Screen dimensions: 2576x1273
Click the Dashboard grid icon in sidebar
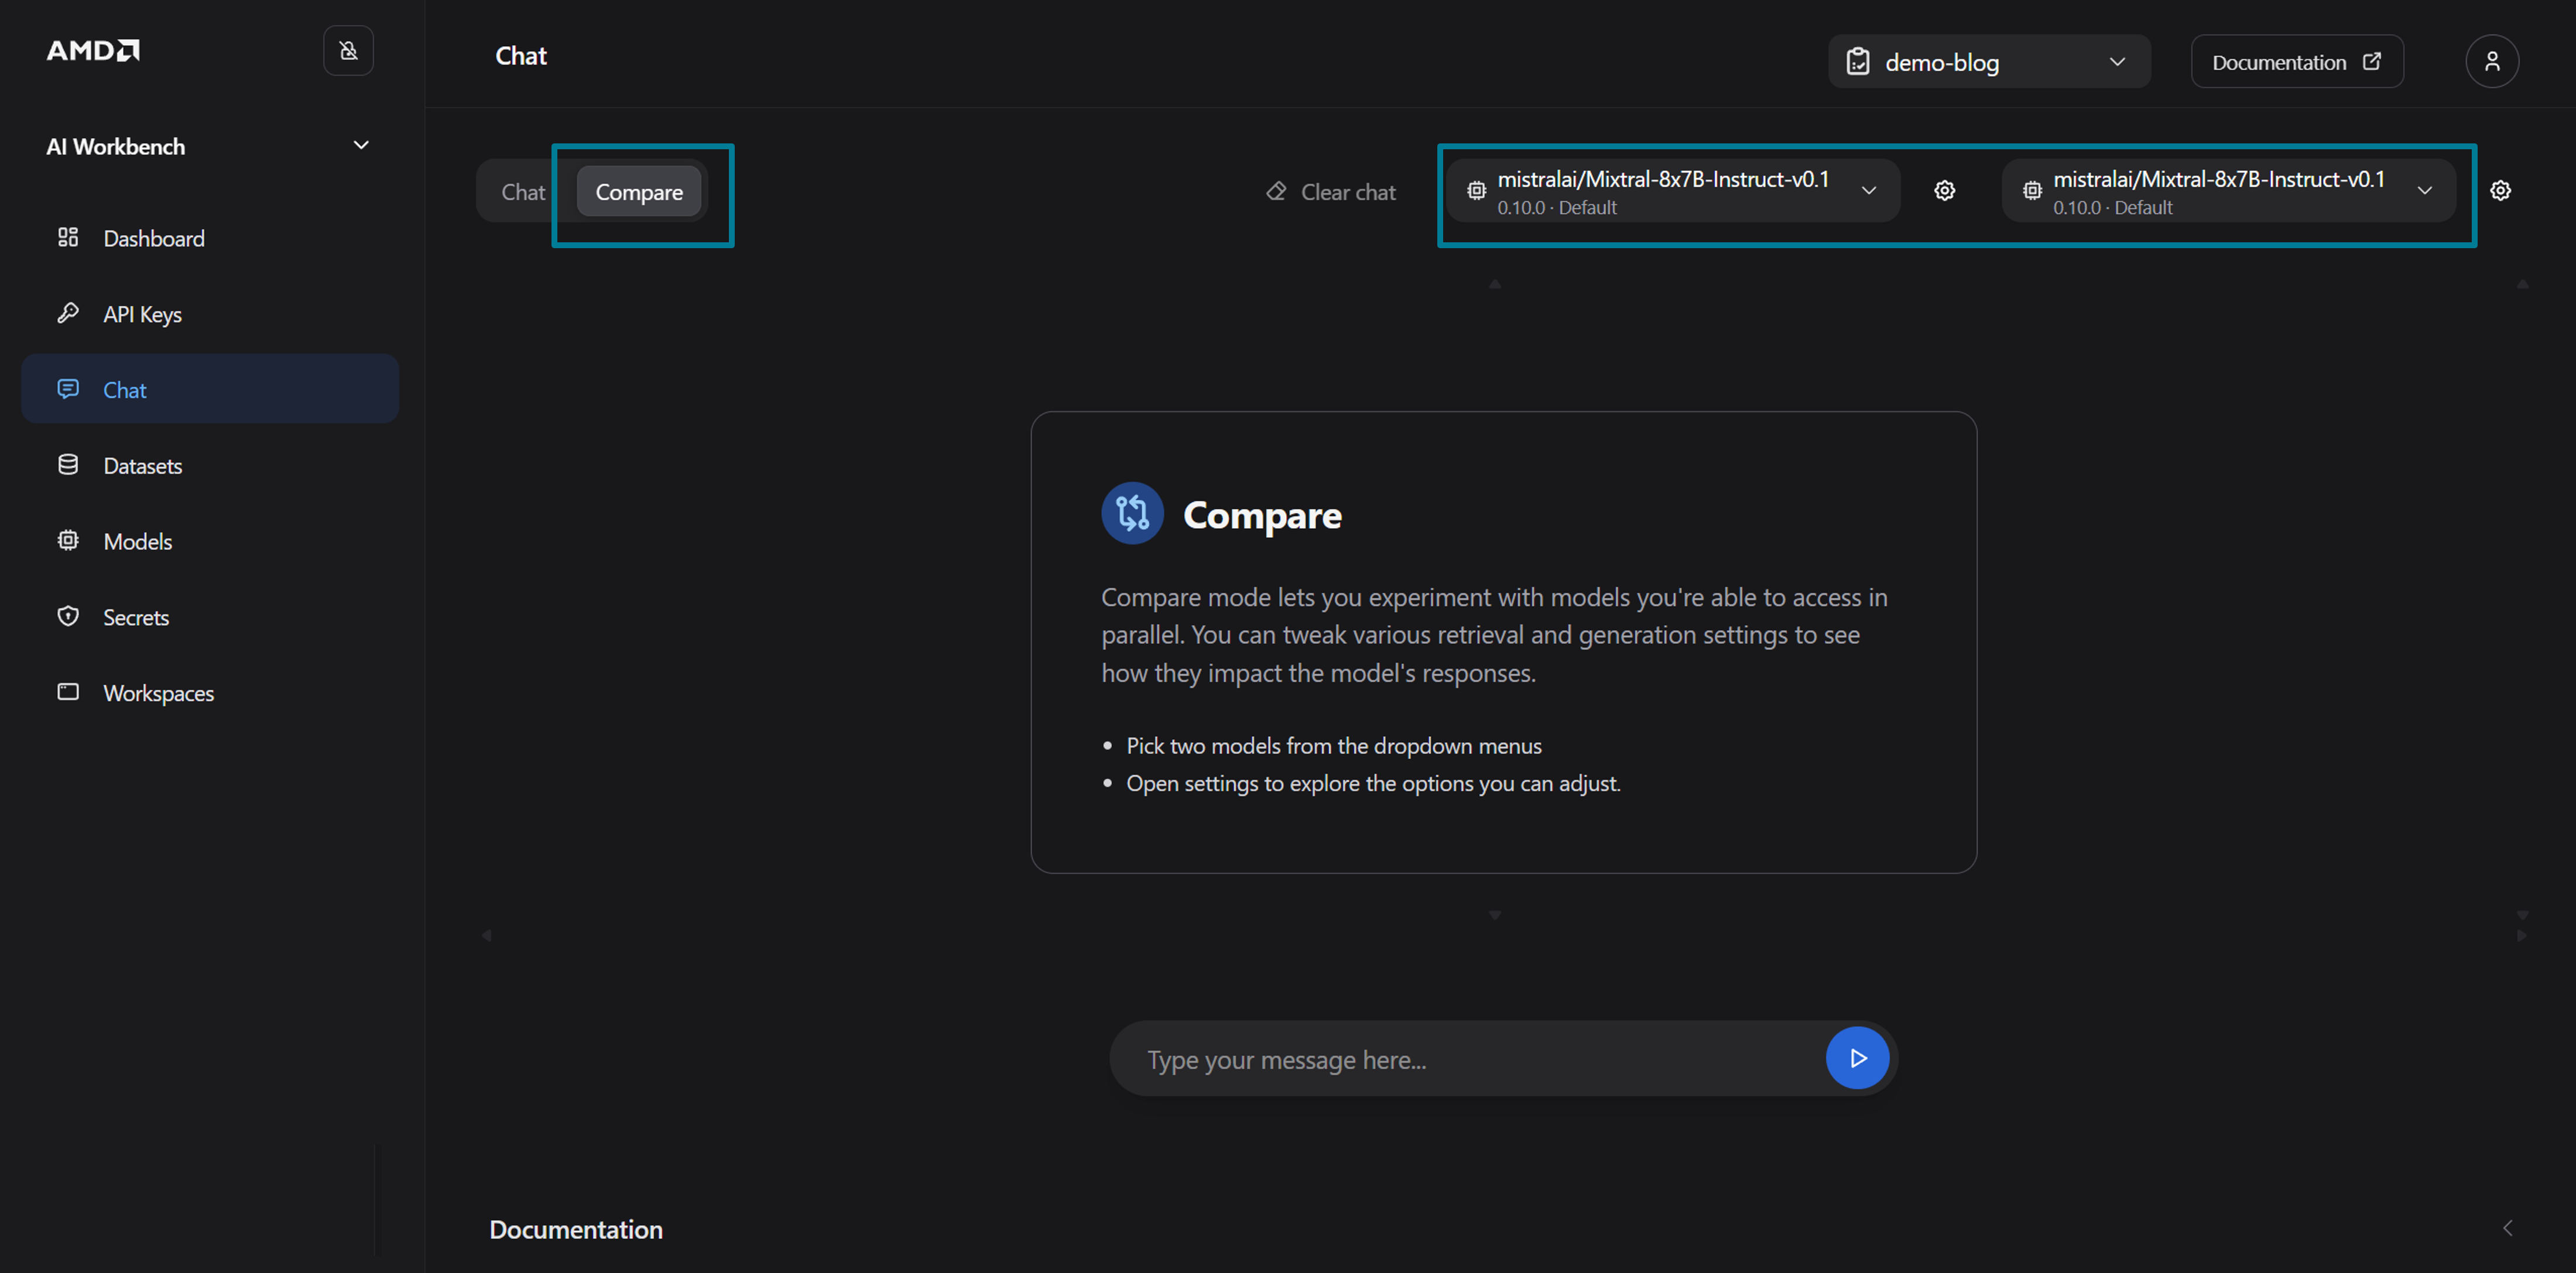(68, 237)
